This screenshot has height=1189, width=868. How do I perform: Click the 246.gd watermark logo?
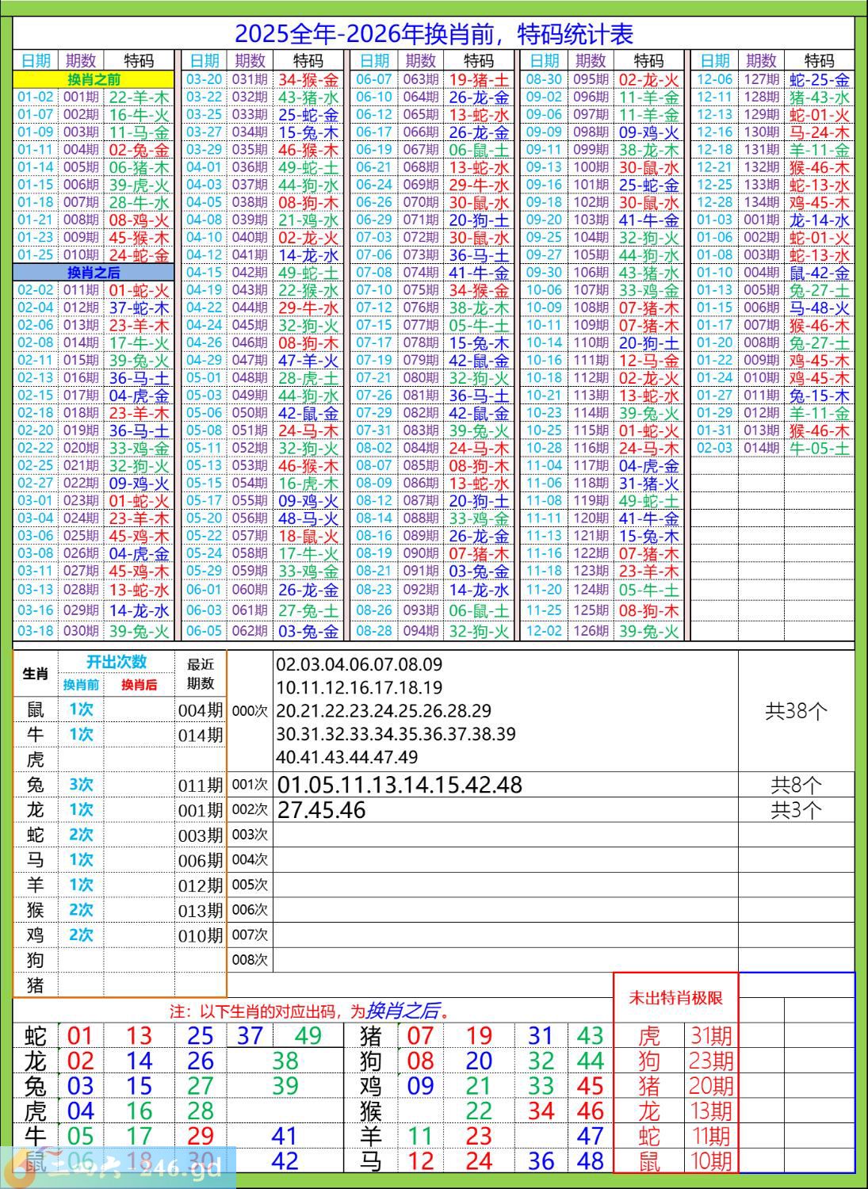point(119,1165)
